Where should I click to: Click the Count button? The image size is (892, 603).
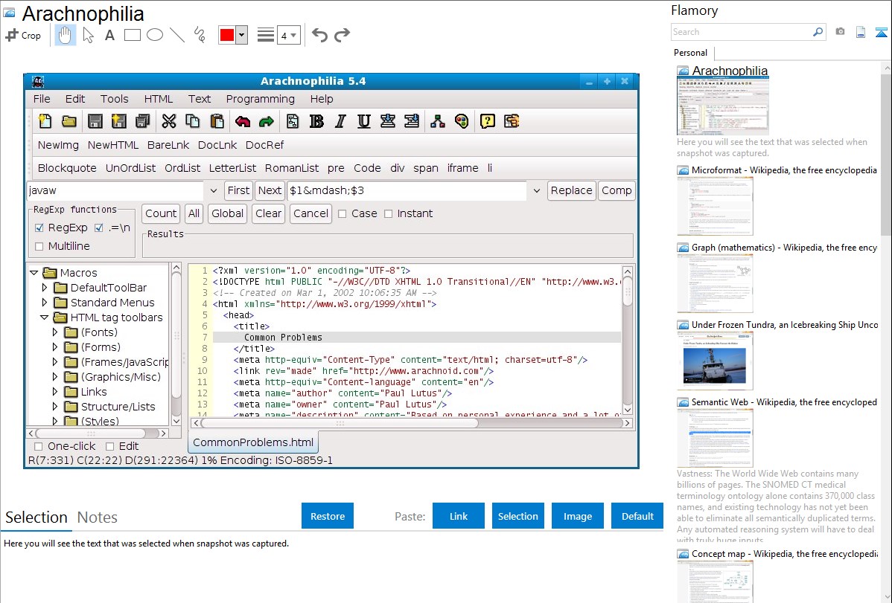pos(161,213)
